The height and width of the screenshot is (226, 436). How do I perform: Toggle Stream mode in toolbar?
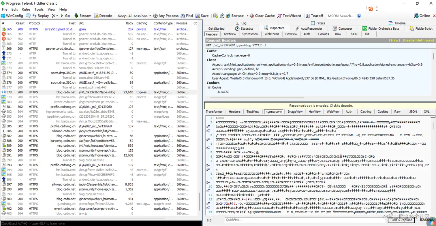click(x=83, y=16)
